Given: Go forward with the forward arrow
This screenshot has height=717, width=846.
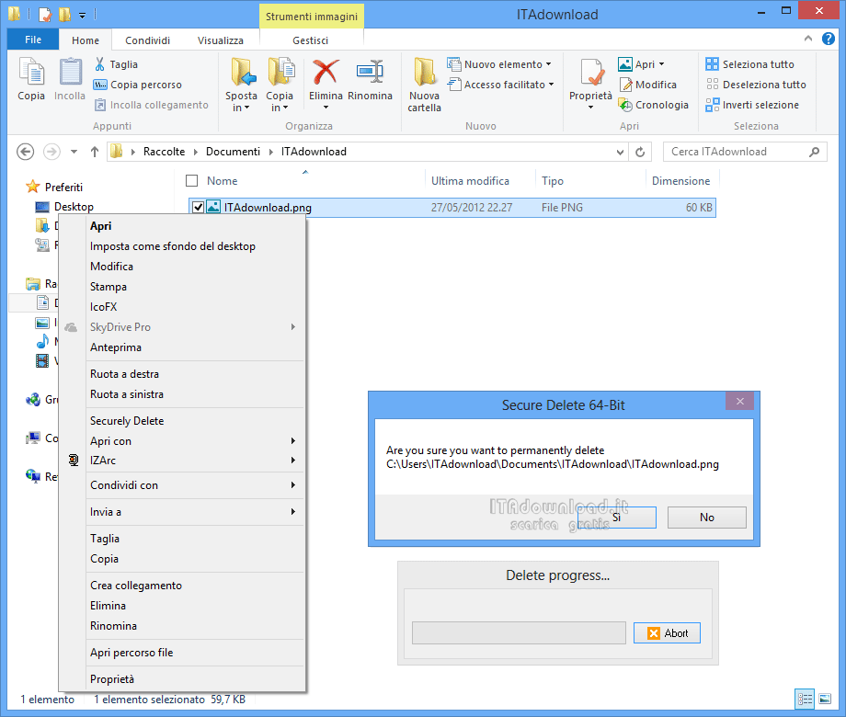Looking at the screenshot, I should 51,152.
